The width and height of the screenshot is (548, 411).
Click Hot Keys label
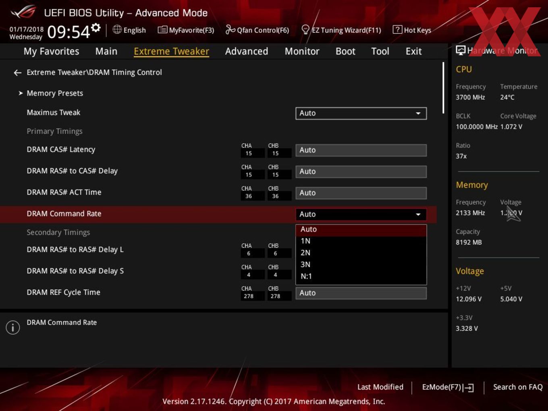[417, 30]
